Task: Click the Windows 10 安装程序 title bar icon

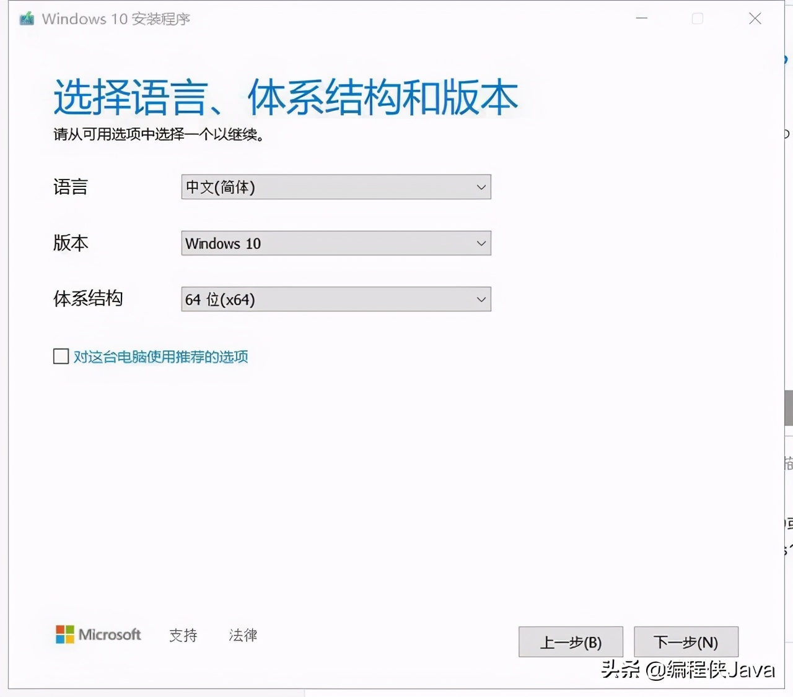Action: [x=25, y=19]
